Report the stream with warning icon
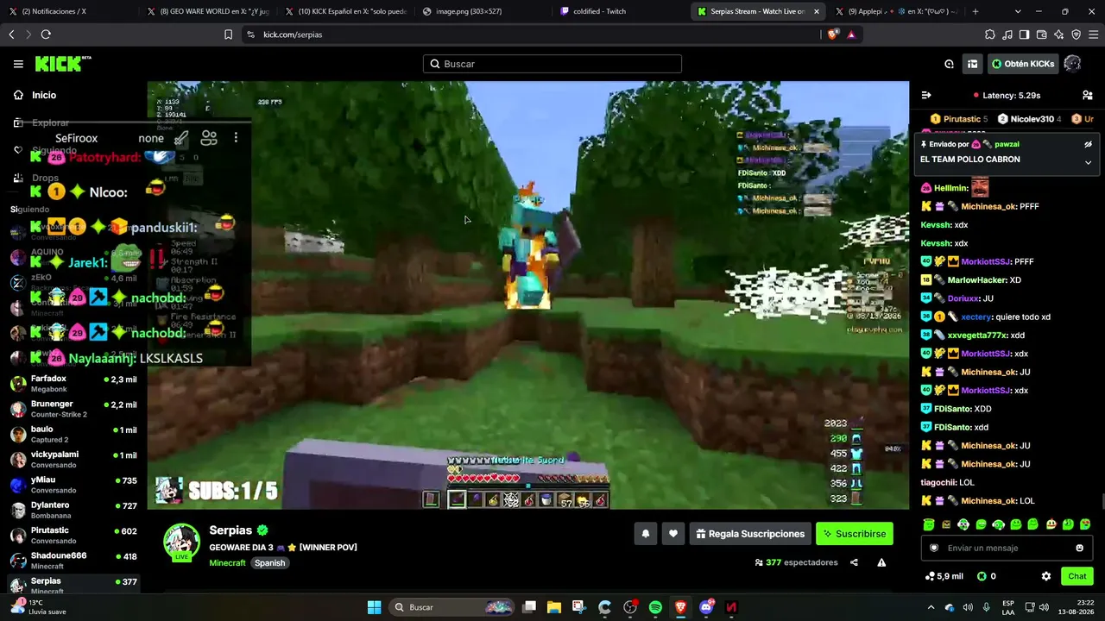This screenshot has height=621, width=1105. [881, 562]
